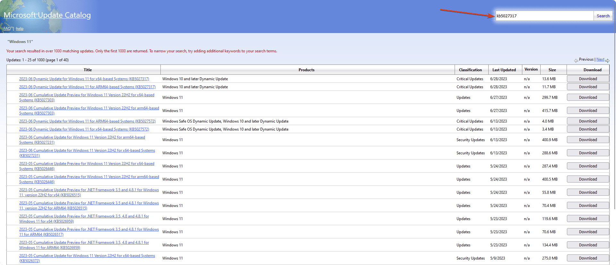Screen dimensions: 616x265
Task: Download the 400.9 MB security update
Action: 588,140
